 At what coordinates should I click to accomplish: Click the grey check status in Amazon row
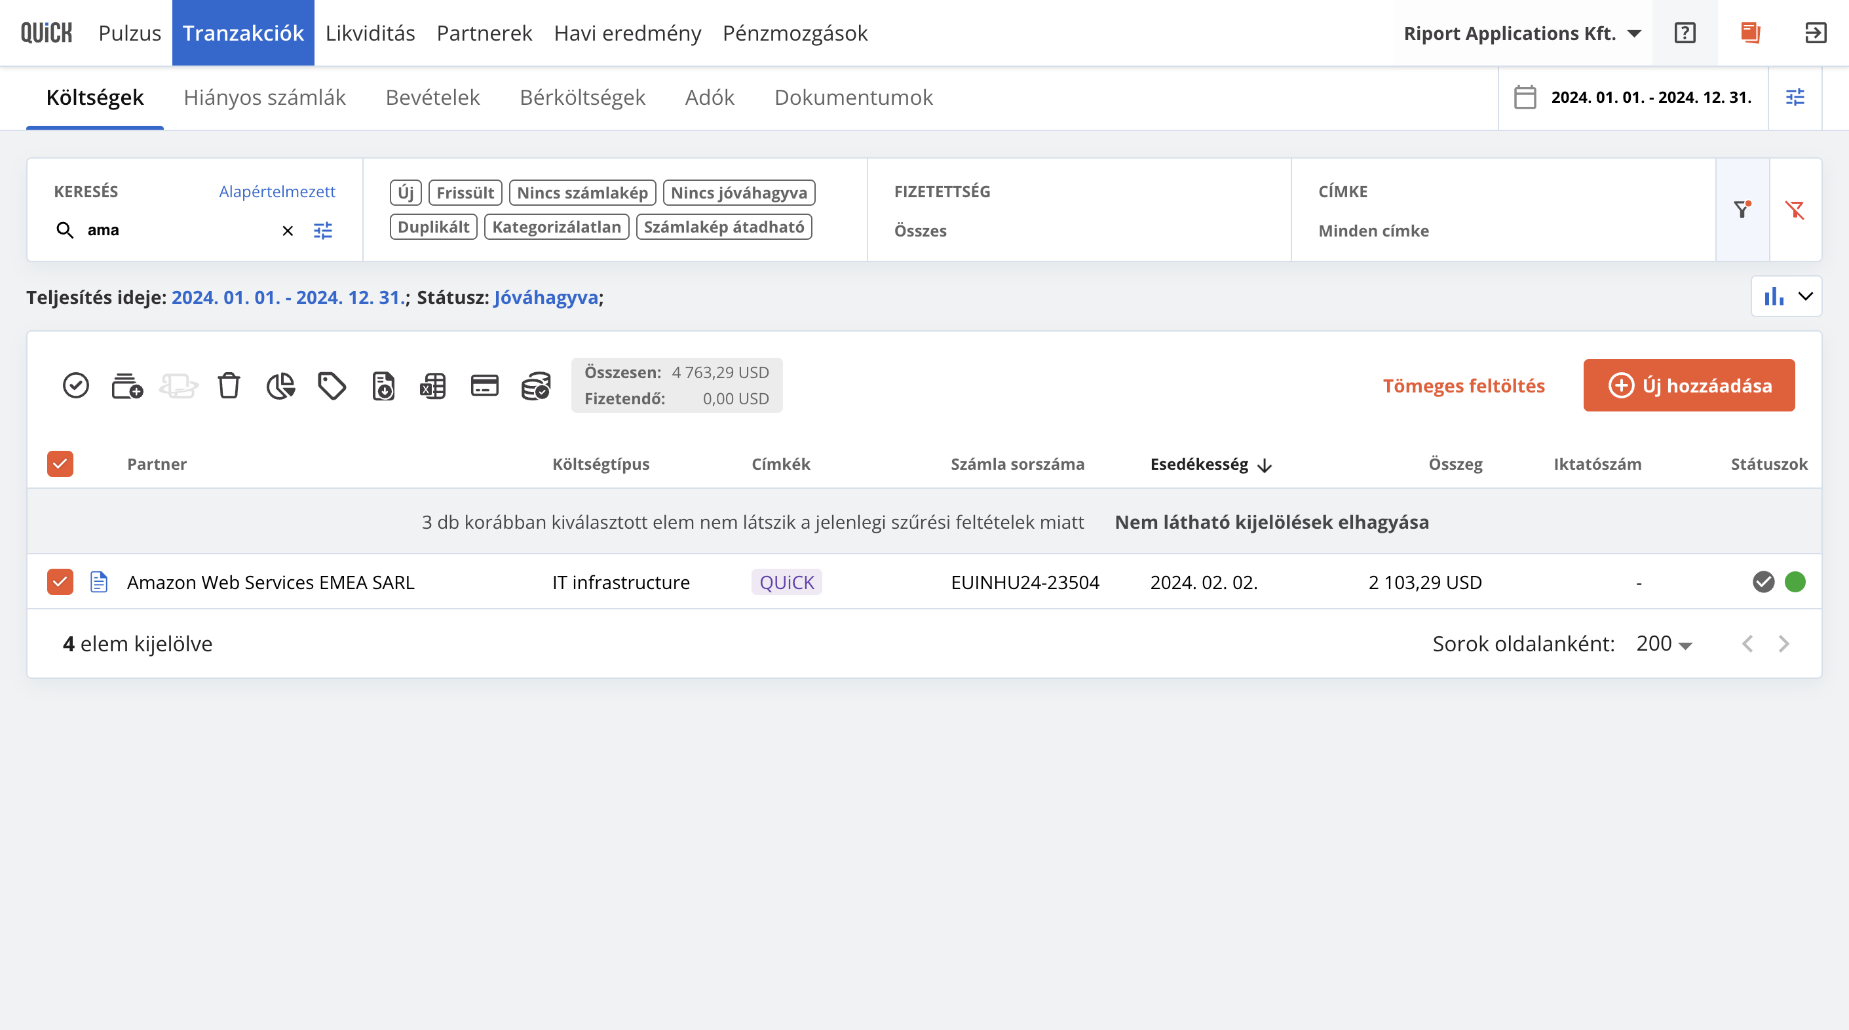point(1764,581)
